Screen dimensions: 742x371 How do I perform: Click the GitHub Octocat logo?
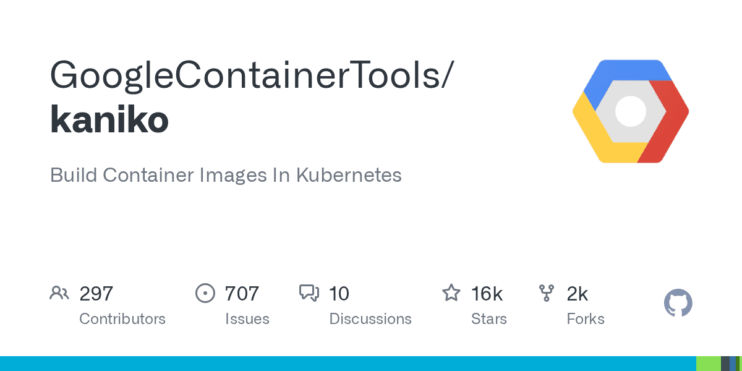click(x=678, y=304)
